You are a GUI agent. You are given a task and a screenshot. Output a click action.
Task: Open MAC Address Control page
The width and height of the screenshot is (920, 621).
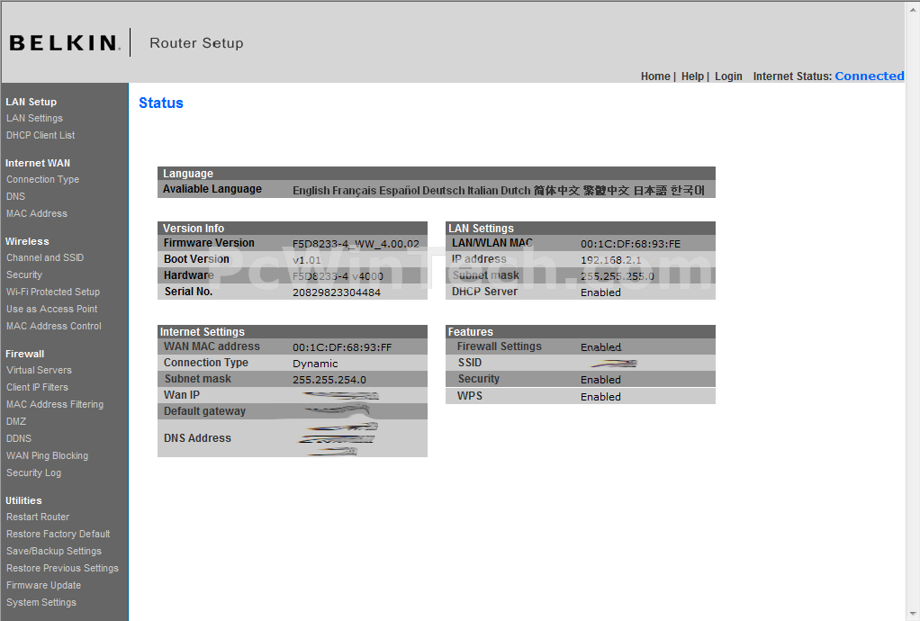54,326
